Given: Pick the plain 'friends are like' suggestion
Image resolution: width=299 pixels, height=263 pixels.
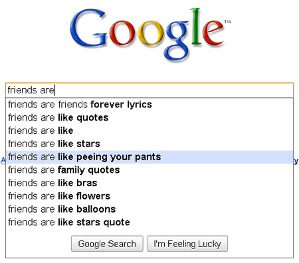Looking at the screenshot, I should 149,131.
